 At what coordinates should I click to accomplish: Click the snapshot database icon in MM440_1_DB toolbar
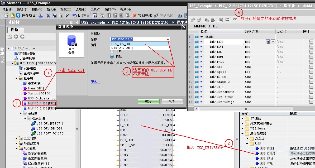click(207, 20)
